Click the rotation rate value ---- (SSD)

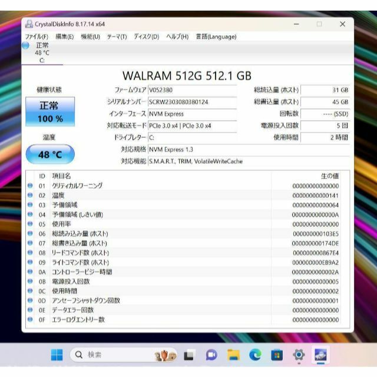pyautogui.click(x=325, y=114)
